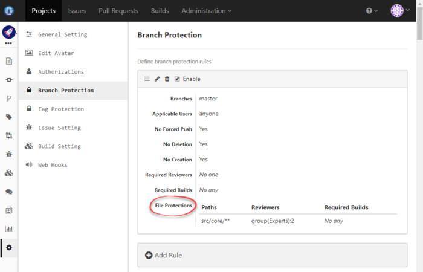Open the help dropdown in the top bar

point(372,11)
